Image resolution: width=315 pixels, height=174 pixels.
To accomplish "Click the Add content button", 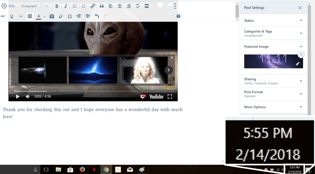I will 8,6.
